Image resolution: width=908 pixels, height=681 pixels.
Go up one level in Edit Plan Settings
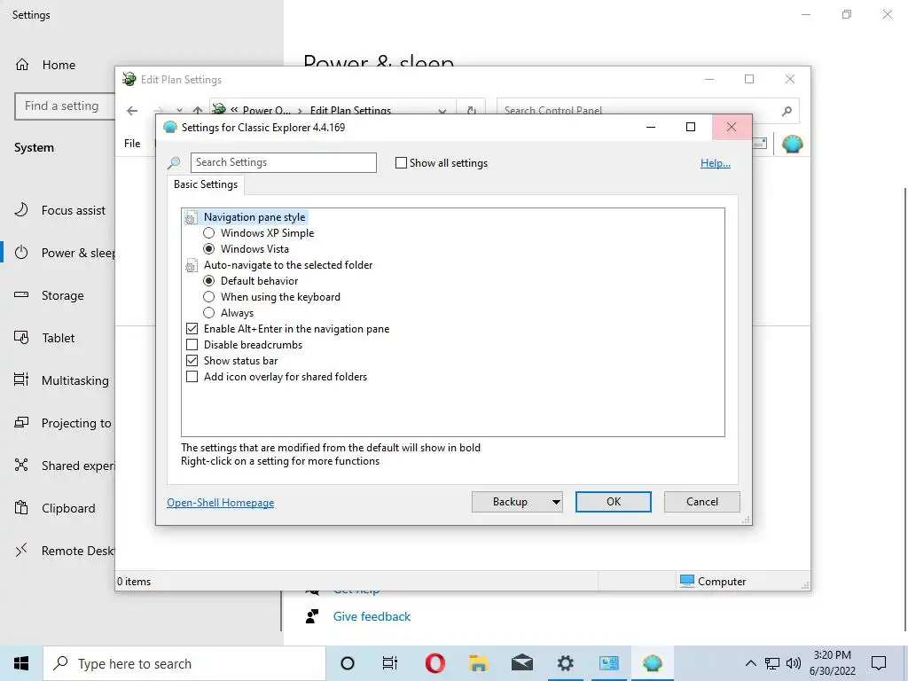[x=198, y=111]
